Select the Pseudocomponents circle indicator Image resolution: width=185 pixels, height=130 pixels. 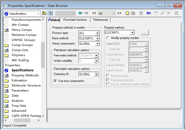pos(6,20)
